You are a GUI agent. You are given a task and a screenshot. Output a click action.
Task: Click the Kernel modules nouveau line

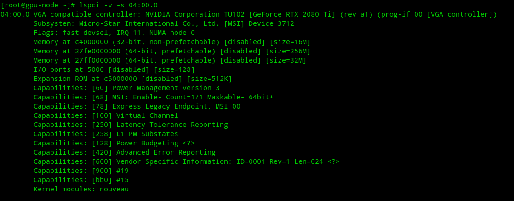coord(81,189)
